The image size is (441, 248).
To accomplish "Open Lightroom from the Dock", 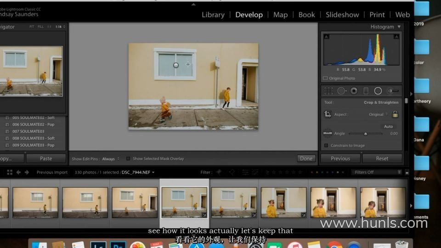I will 98,245.
